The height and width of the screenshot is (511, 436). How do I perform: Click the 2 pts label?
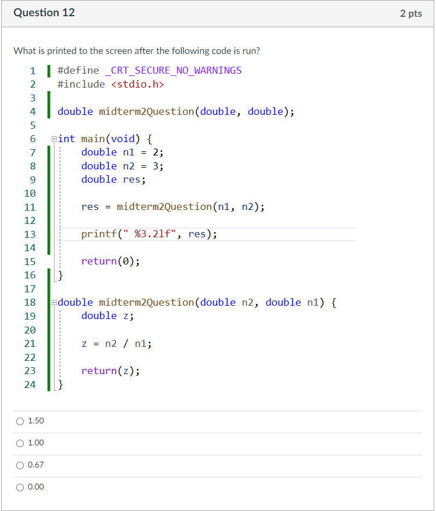(411, 14)
